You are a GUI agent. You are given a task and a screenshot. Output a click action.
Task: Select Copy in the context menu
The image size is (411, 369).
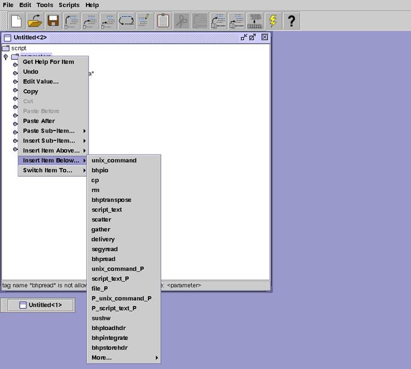[x=53, y=91]
